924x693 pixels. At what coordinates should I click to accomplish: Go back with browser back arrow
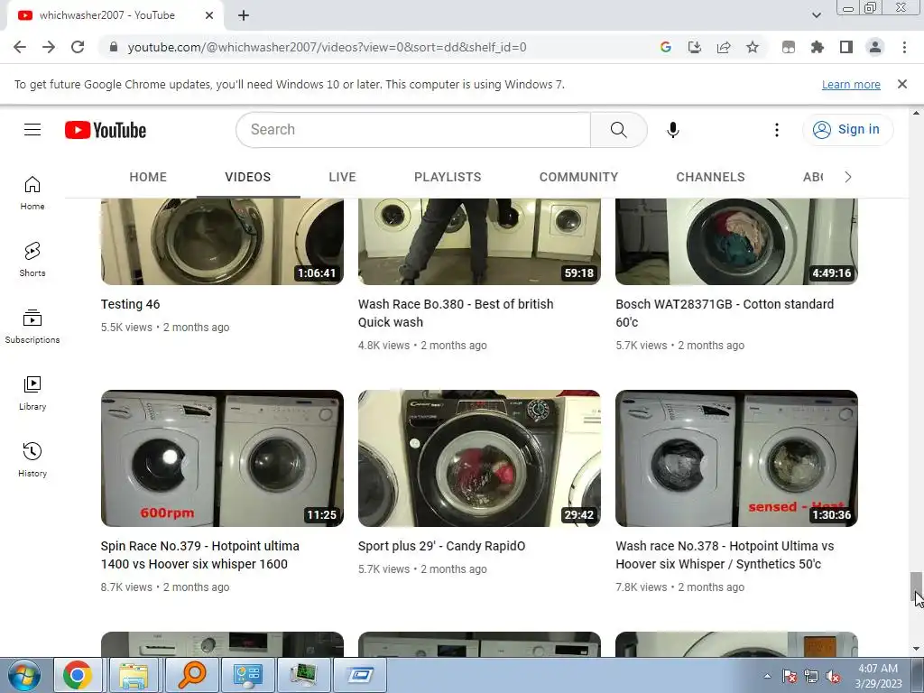20,47
